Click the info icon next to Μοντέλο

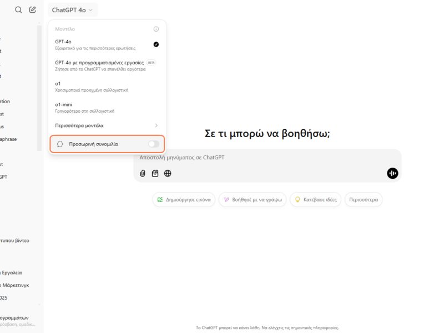pos(156,29)
